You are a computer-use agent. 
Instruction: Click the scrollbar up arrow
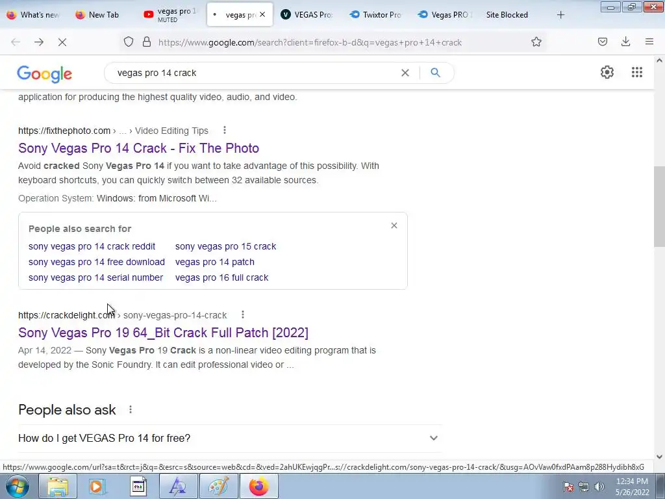660,60
